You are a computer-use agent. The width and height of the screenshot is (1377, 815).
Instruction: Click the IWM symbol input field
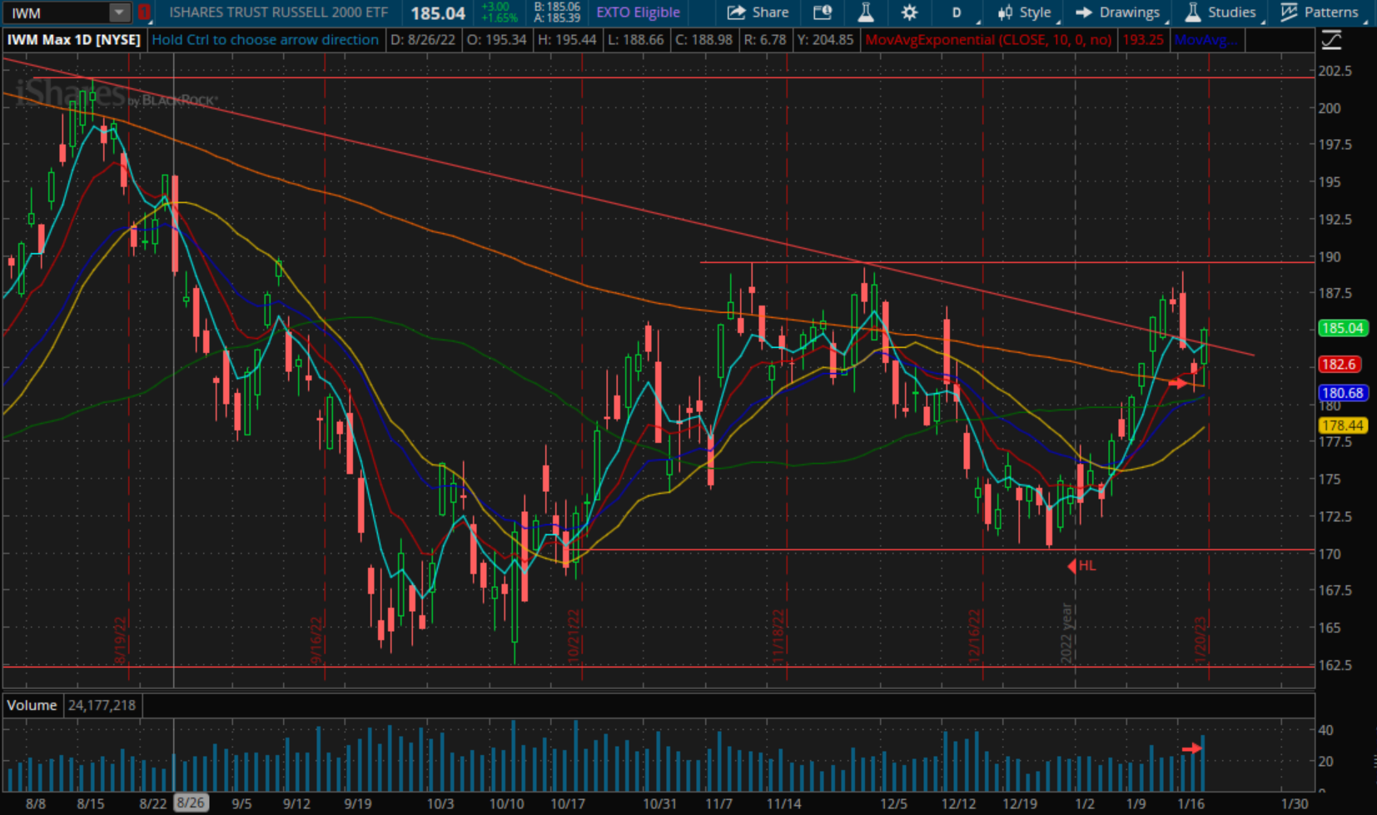click(x=57, y=13)
